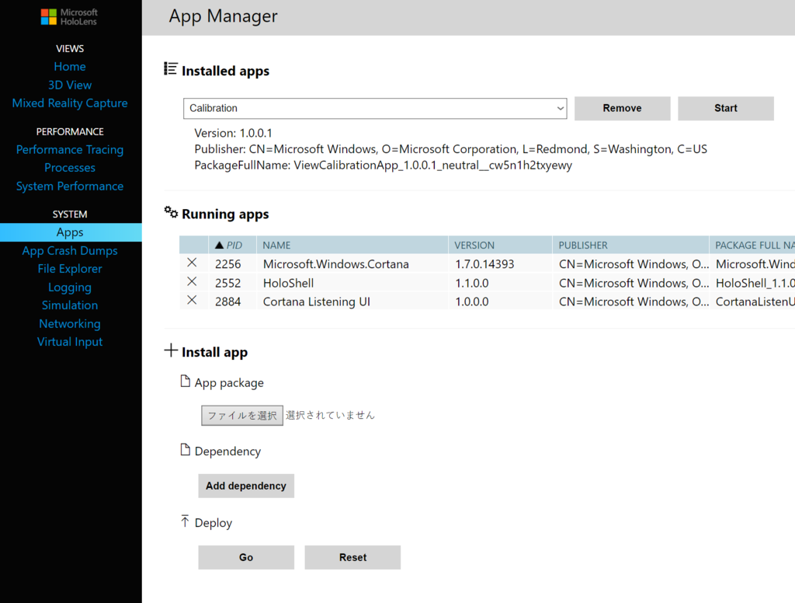Open the 3D View page

tap(70, 85)
